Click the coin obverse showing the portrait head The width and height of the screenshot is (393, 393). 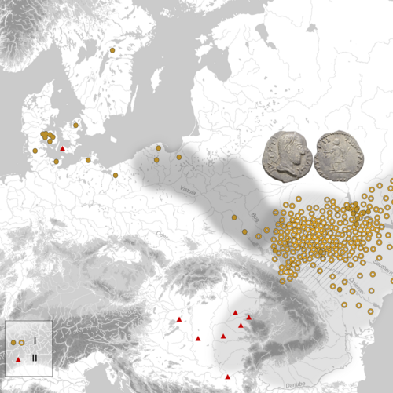tap(288, 156)
